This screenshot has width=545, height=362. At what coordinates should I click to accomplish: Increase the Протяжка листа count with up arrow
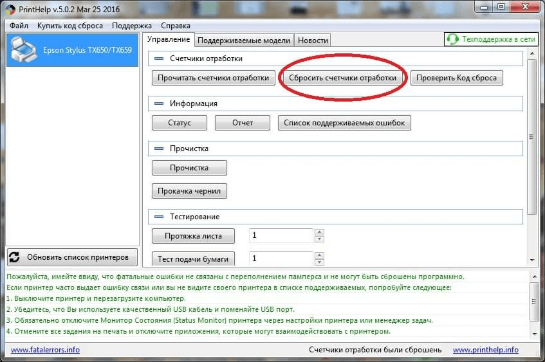point(319,231)
